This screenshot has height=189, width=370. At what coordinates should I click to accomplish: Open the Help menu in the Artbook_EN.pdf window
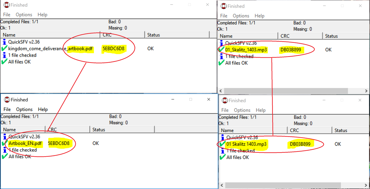(43, 109)
